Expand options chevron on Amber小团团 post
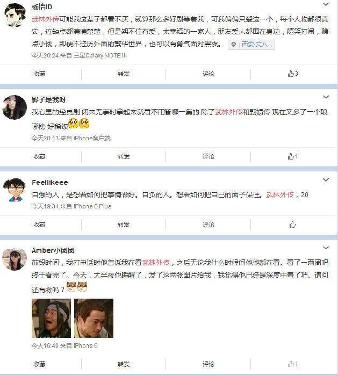This screenshot has height=376, width=338. click(x=326, y=248)
